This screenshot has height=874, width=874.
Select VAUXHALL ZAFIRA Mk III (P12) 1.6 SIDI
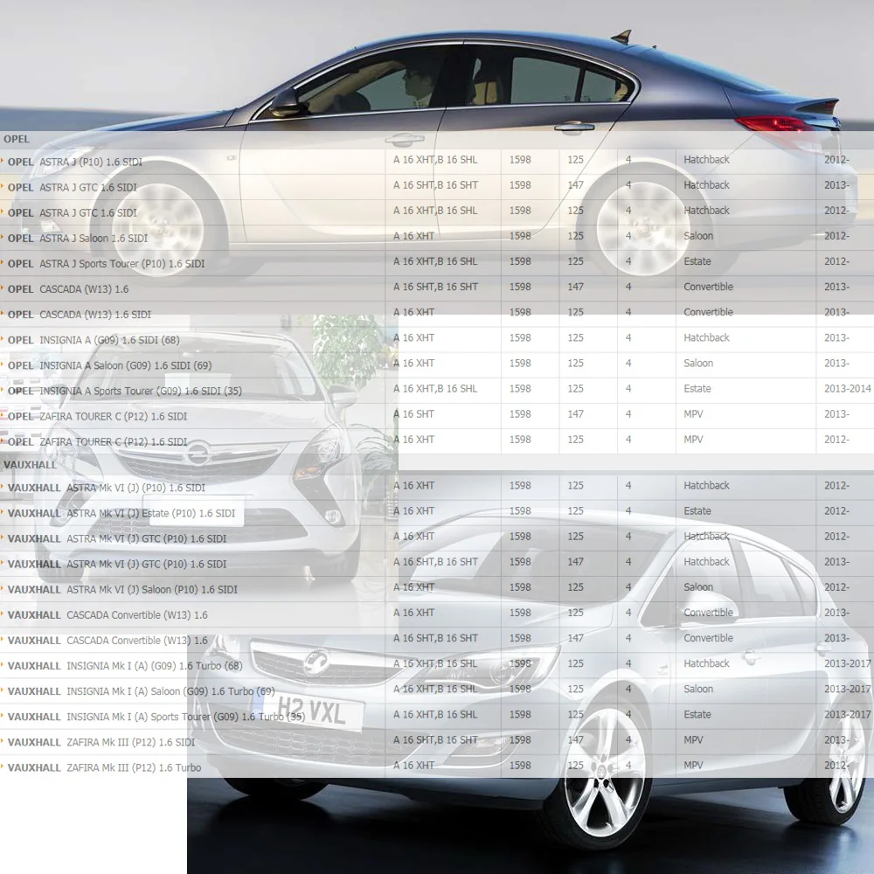pyautogui.click(x=101, y=742)
